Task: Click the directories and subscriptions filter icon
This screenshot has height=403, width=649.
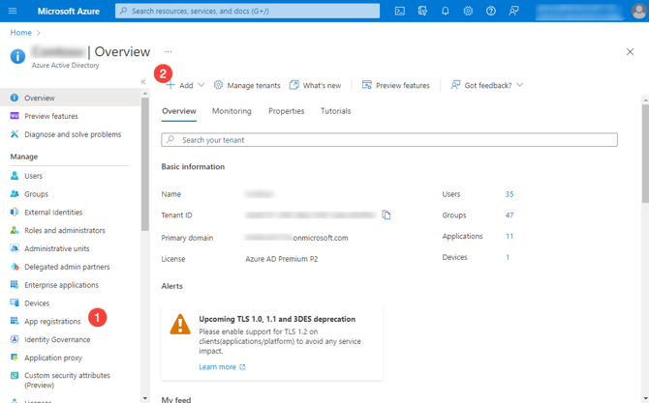Action: (422, 11)
